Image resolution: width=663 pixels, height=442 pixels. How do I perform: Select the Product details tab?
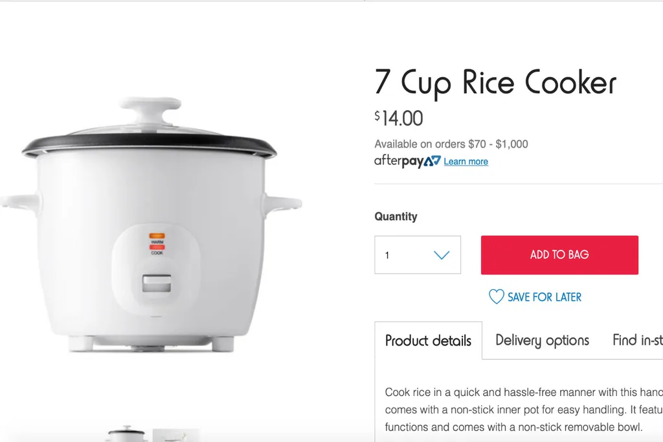[x=428, y=340]
